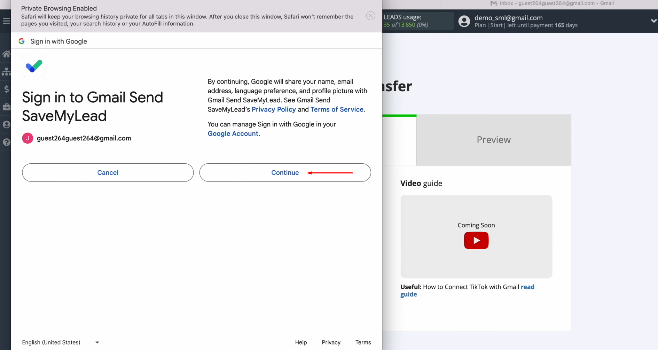Dismiss the Private Browsing Enabled banner
The image size is (658, 350).
pos(370,16)
